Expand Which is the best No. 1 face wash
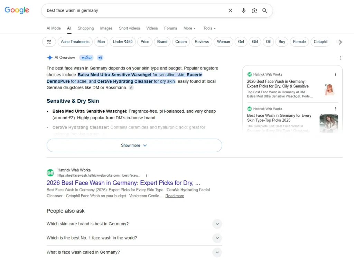This screenshot has height=262, width=354. [134, 238]
